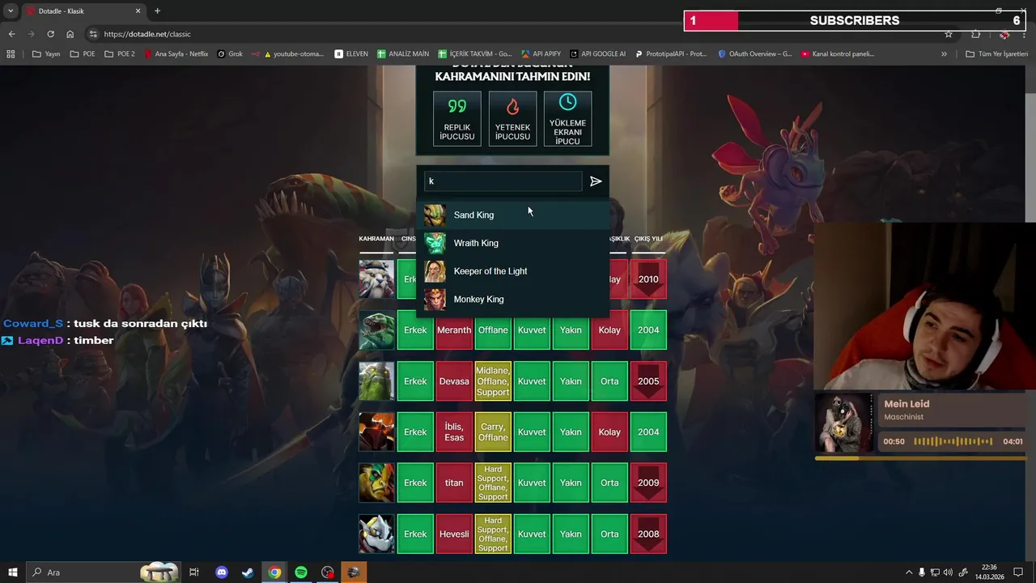
Task: Open the browser home page
Action: pos(70,34)
